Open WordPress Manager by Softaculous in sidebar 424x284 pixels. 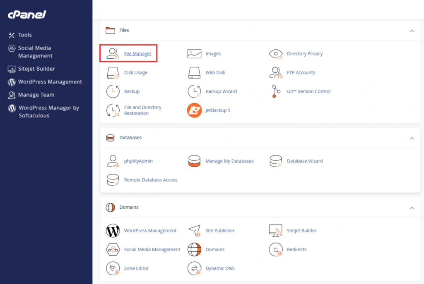tap(43, 112)
